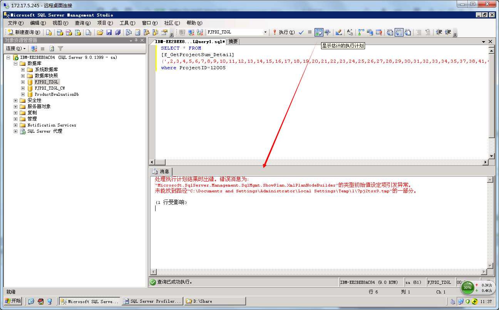
Task: Switch to the LQuery1.sql* tab
Action: pyautogui.click(x=190, y=42)
